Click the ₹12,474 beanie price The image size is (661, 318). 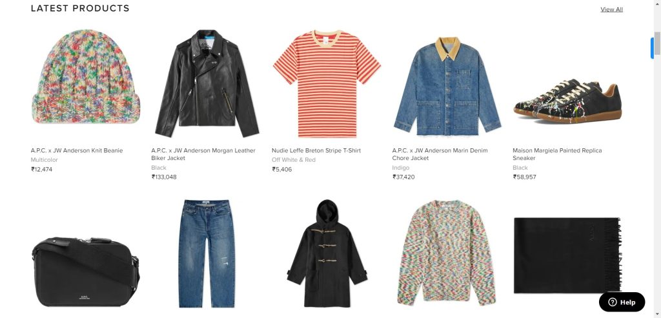pos(41,169)
